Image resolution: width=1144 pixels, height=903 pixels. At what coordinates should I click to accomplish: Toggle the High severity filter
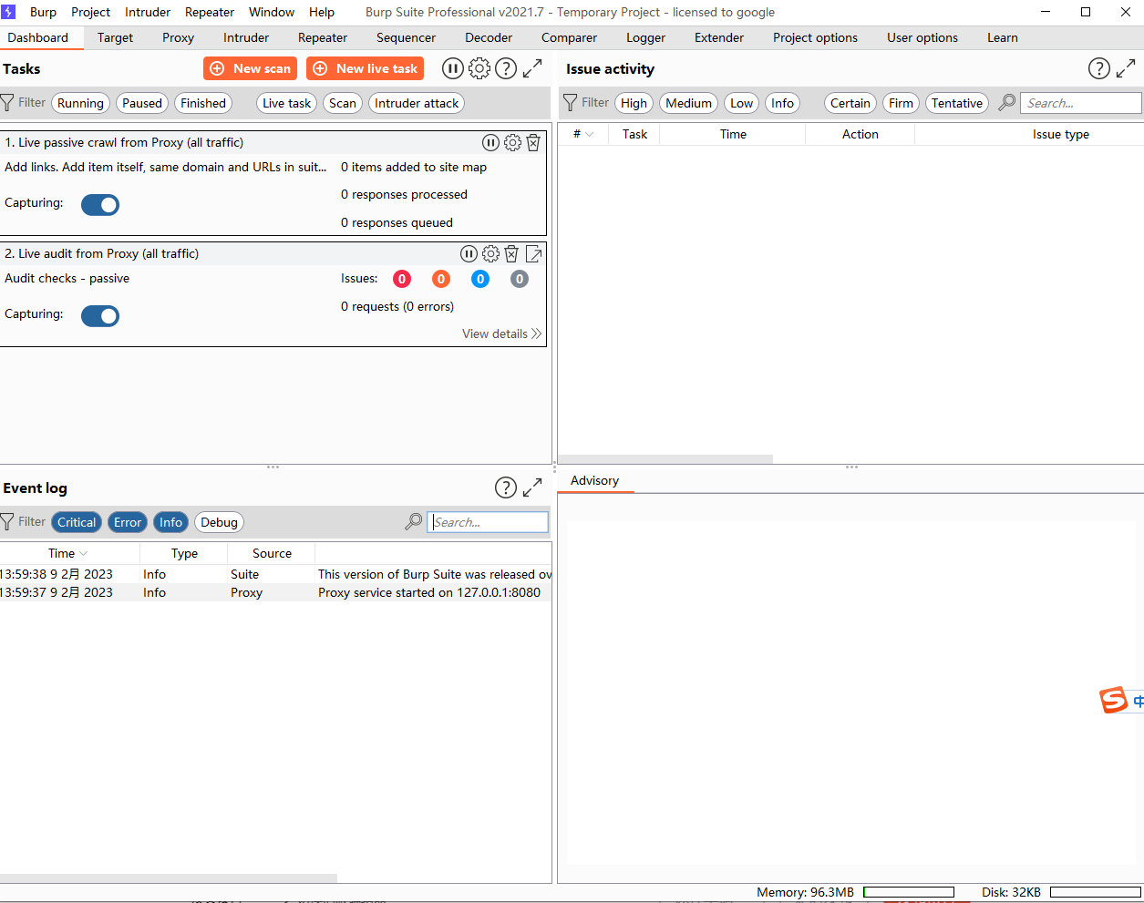[634, 103]
